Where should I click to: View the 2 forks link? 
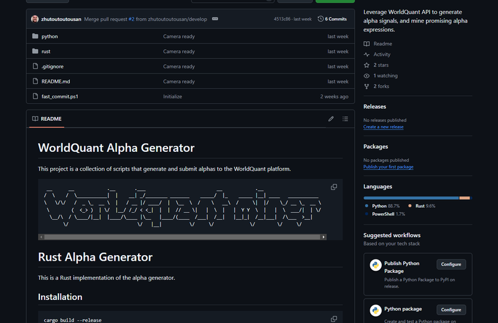pos(381,87)
